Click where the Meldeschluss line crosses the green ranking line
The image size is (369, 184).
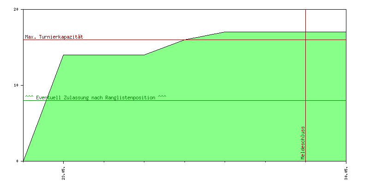305,100
